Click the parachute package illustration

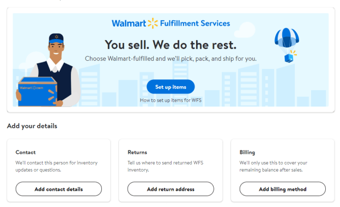pyautogui.click(x=287, y=45)
